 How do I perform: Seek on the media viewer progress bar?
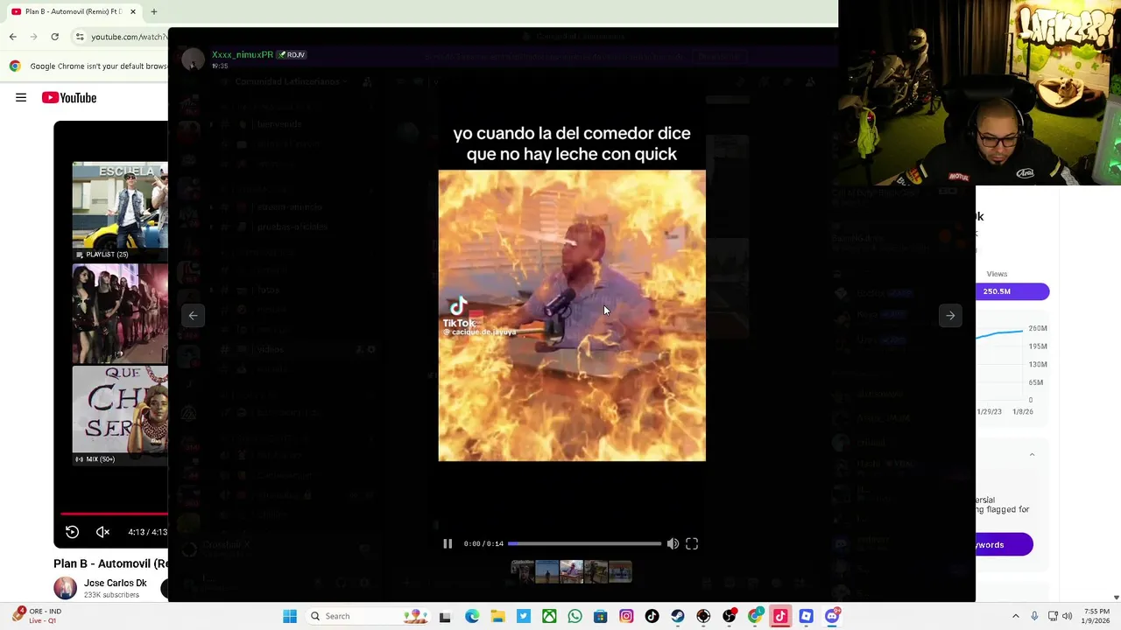[x=584, y=543]
